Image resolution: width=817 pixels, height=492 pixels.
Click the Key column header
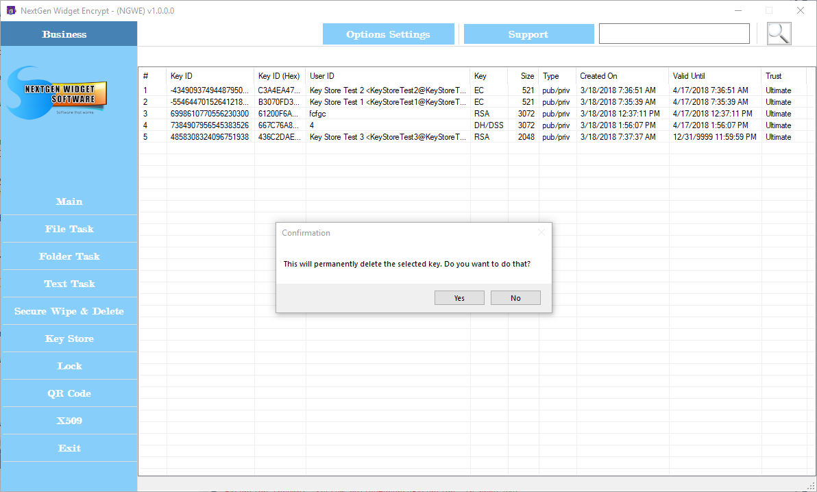point(489,76)
